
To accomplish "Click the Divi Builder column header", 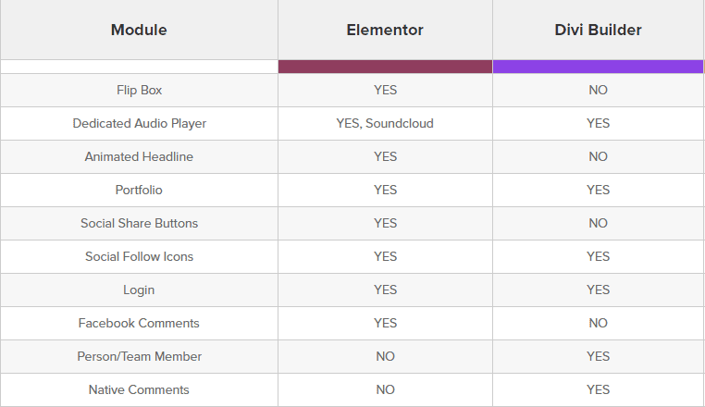I will (598, 30).
